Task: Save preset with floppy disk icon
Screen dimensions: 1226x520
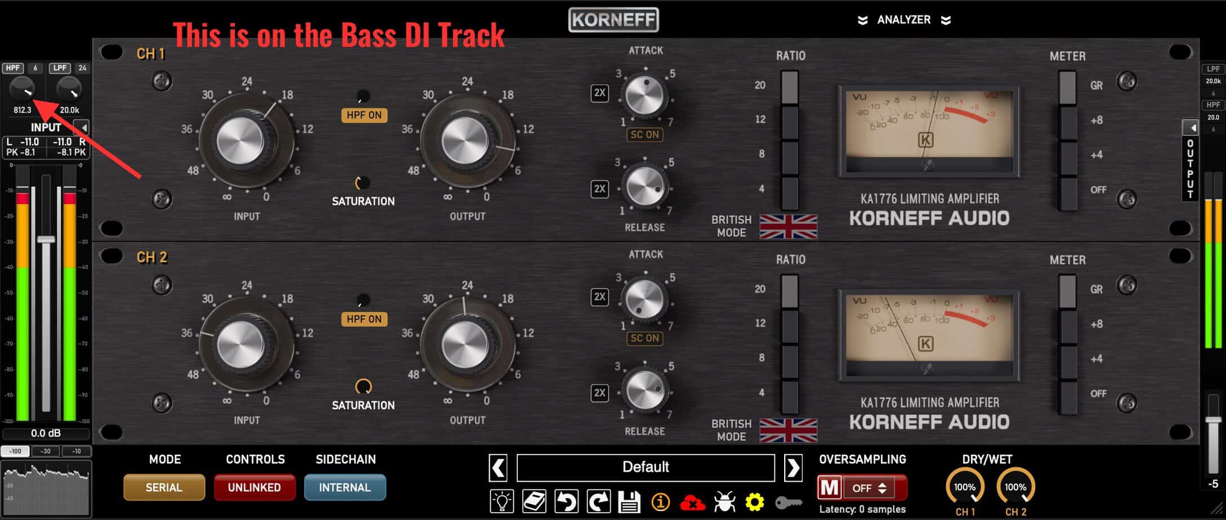Action: tap(629, 501)
